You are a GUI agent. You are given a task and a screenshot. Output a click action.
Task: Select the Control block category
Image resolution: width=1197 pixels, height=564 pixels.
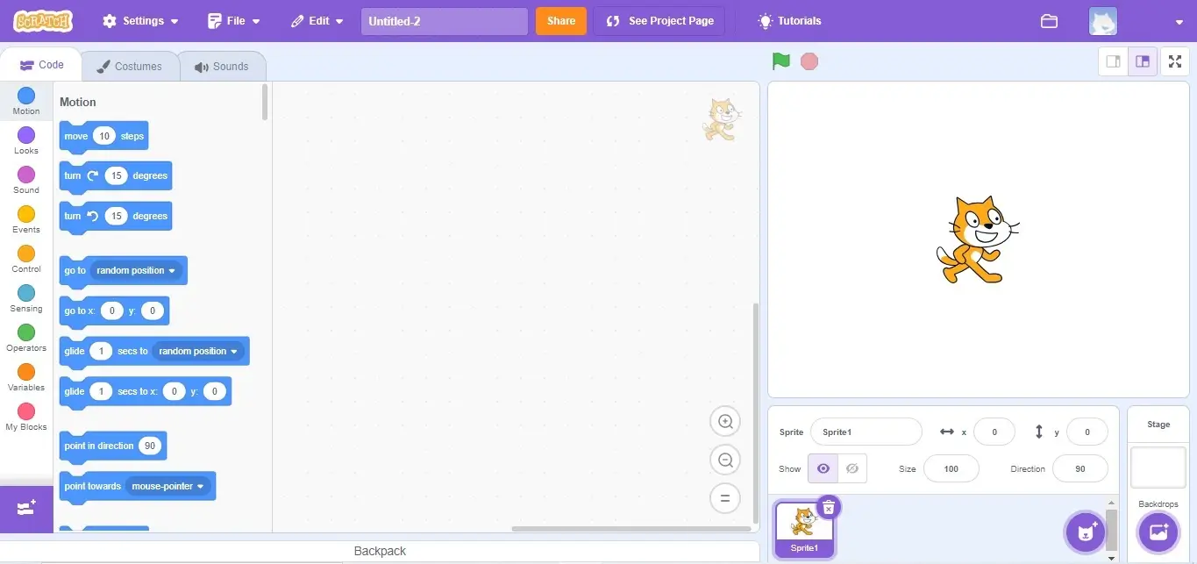[x=26, y=259]
